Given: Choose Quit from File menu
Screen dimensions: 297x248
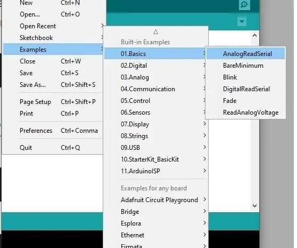Looking at the screenshot, I should (x=53, y=148).
